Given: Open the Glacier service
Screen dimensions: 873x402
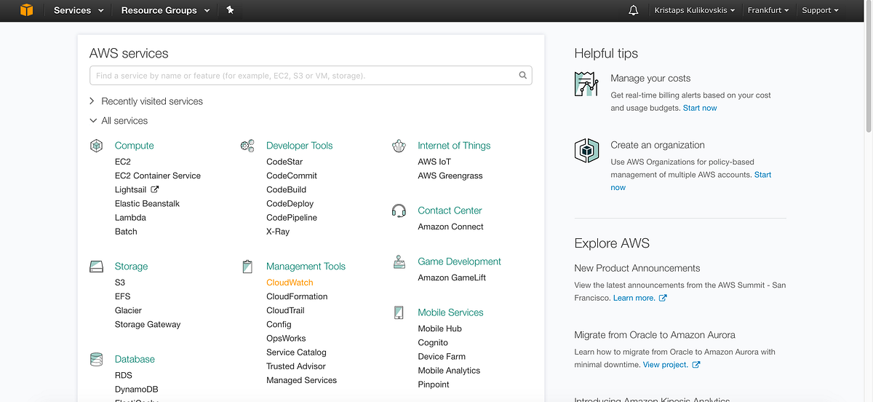Looking at the screenshot, I should click(128, 310).
